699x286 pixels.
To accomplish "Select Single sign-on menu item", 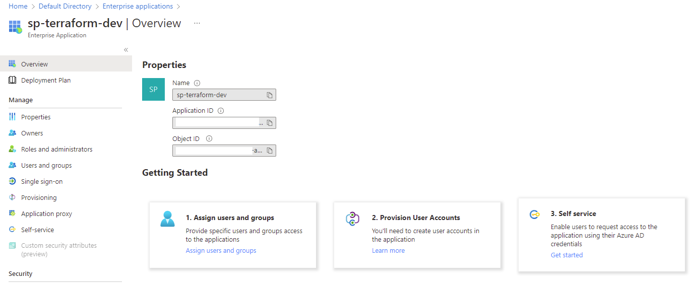I will click(x=42, y=181).
